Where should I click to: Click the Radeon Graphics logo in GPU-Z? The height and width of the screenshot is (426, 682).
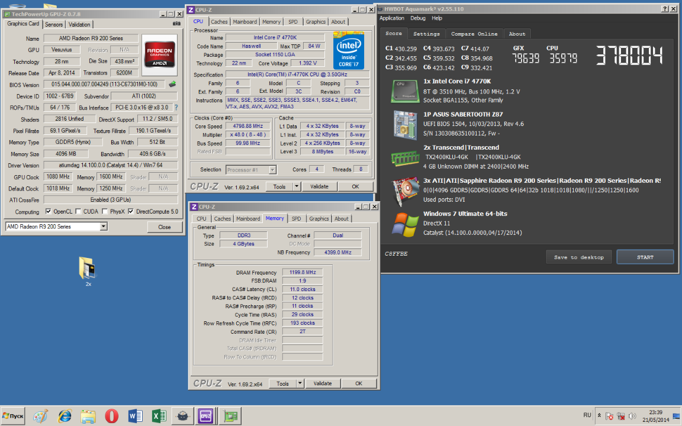[x=160, y=54]
